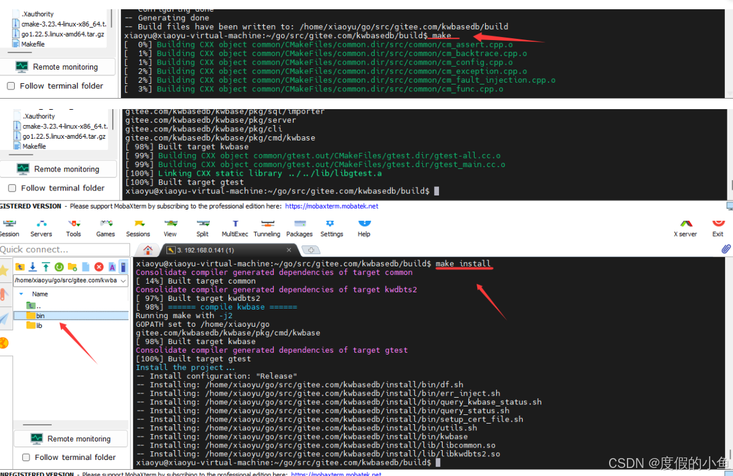Click the Name column sort arrow
This screenshot has height=476, width=733.
22,294
